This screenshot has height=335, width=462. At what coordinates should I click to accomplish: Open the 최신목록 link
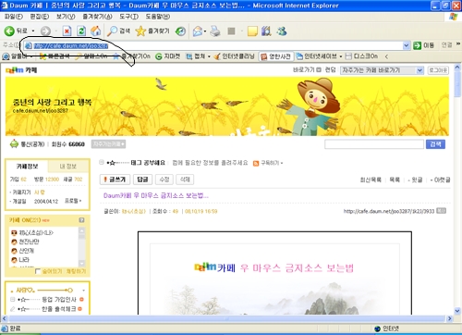[x=371, y=180]
